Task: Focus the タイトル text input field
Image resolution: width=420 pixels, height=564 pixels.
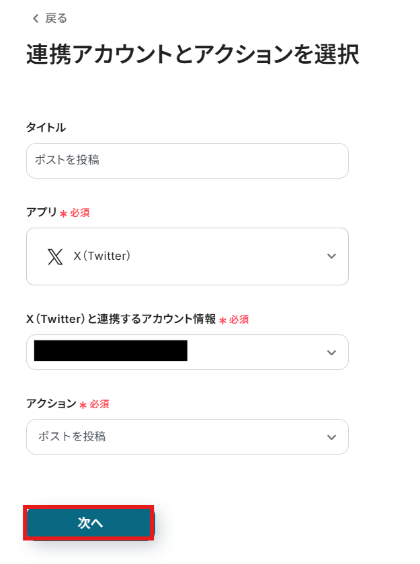Action: (187, 160)
